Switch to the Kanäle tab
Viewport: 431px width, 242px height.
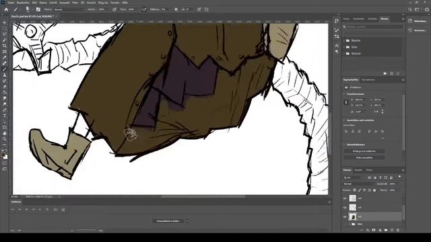click(x=358, y=170)
